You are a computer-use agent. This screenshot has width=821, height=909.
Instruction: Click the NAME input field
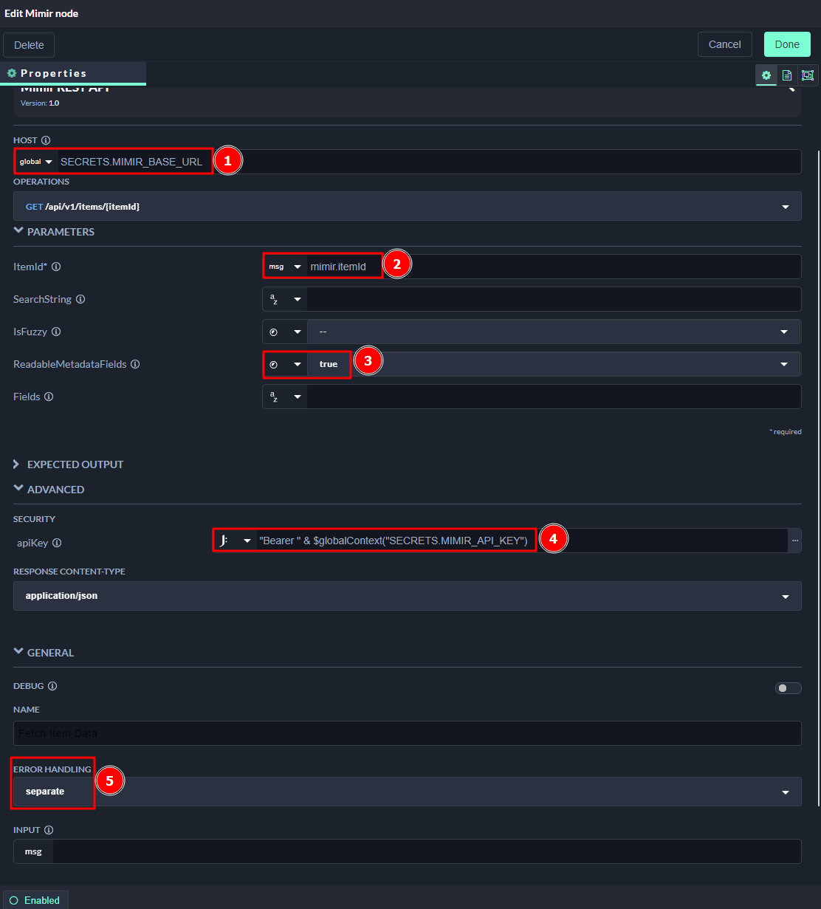(x=407, y=733)
